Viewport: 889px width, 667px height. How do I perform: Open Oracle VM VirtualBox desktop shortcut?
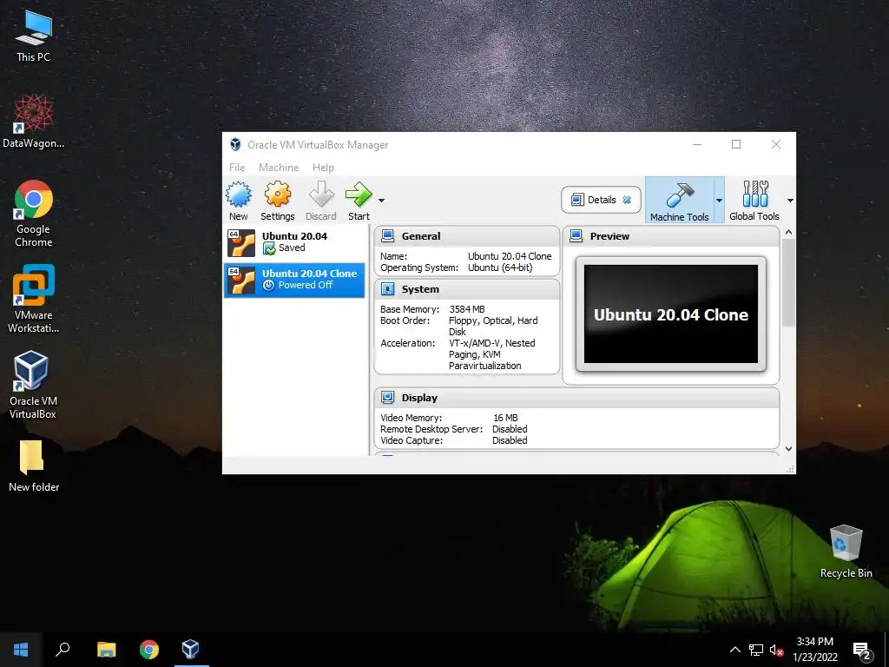33,385
